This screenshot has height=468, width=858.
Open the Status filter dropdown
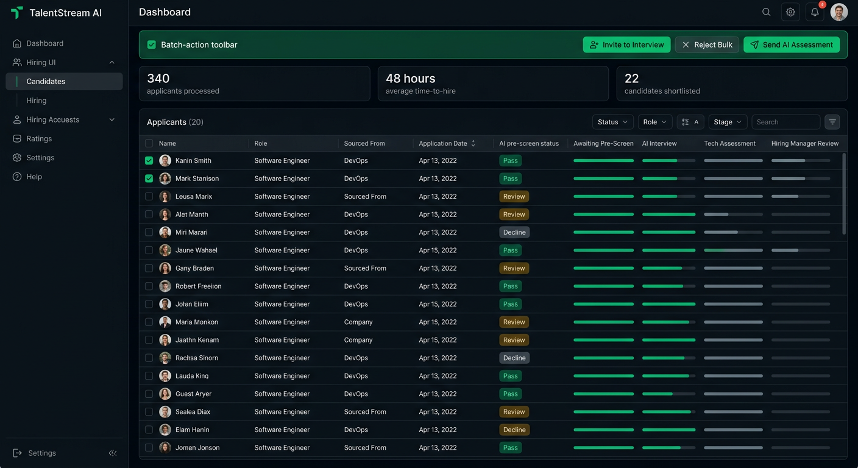click(x=613, y=122)
